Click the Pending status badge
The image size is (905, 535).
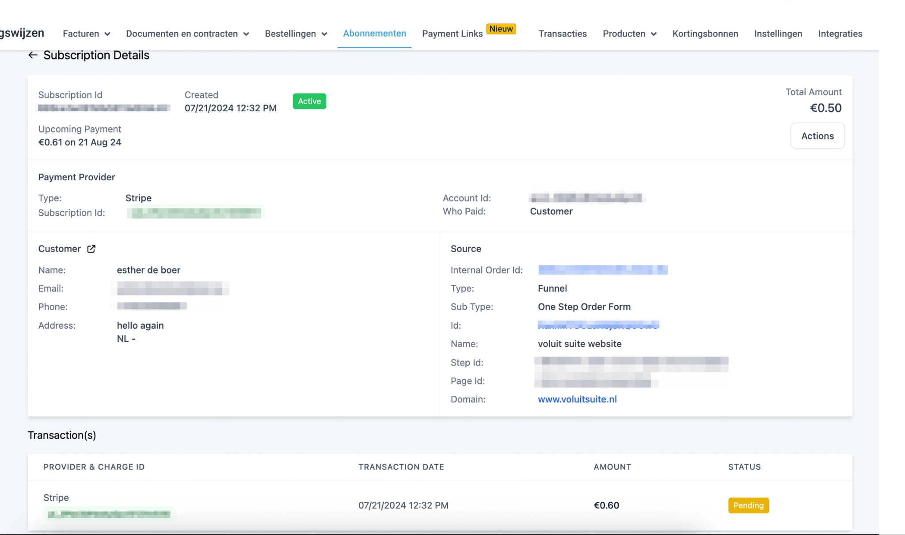pyautogui.click(x=748, y=505)
